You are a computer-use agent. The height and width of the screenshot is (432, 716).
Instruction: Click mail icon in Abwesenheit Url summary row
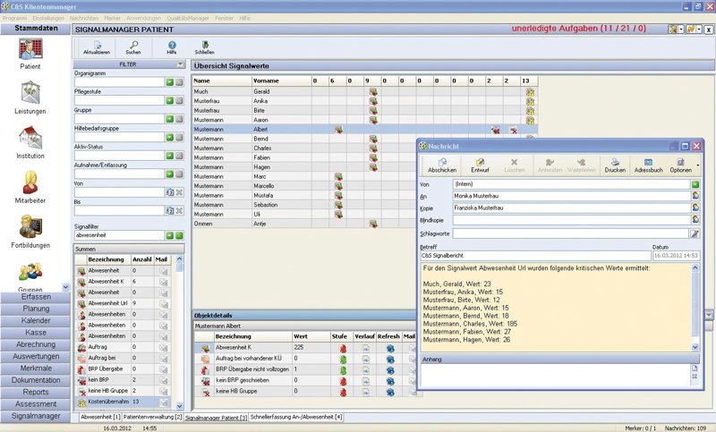click(x=163, y=304)
